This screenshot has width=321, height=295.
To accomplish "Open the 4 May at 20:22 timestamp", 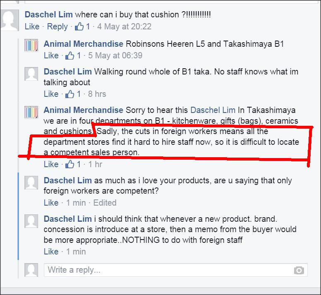I will pyautogui.click(x=124, y=26).
